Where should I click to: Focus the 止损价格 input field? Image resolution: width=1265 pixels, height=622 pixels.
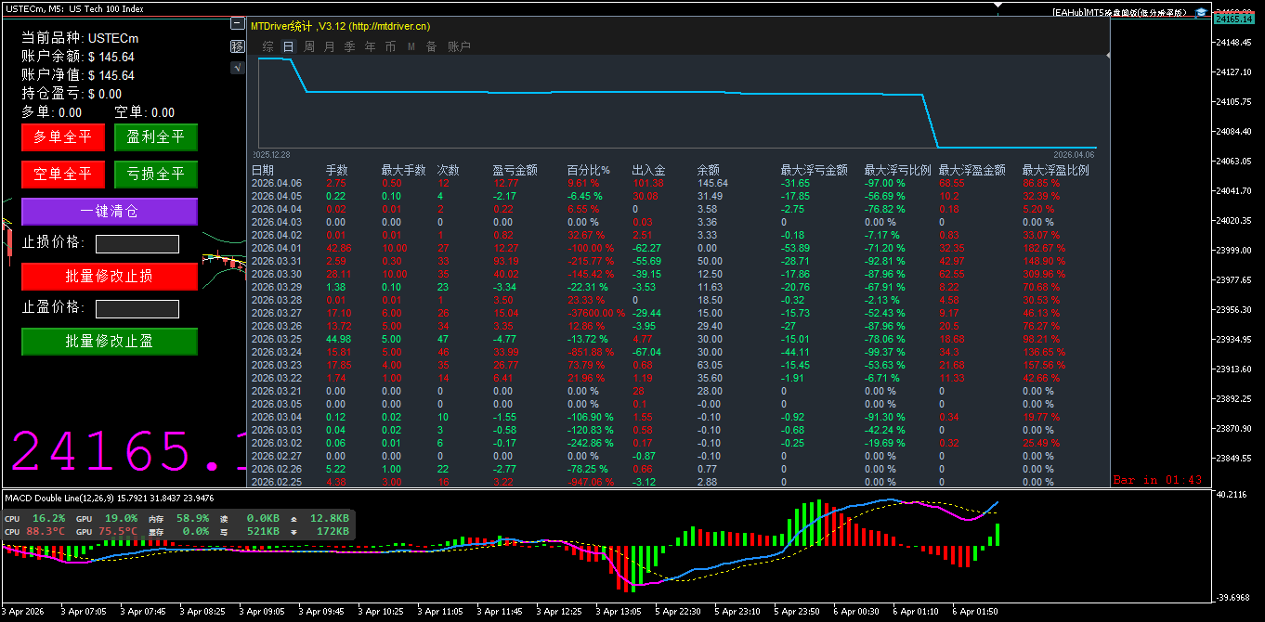point(137,244)
